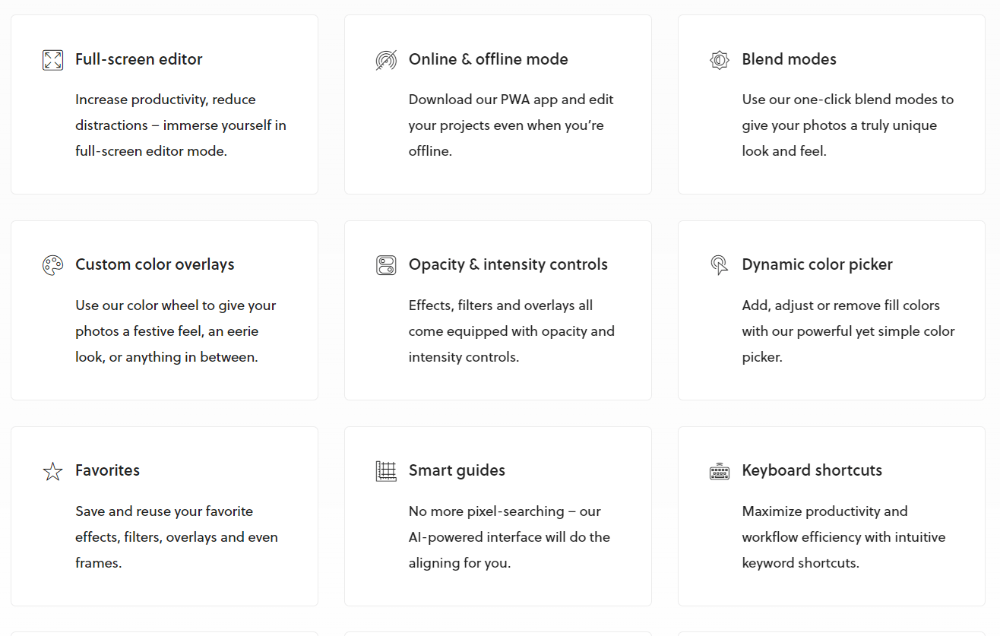Click the Blend modes gear icon
The width and height of the screenshot is (1000, 636).
(719, 60)
